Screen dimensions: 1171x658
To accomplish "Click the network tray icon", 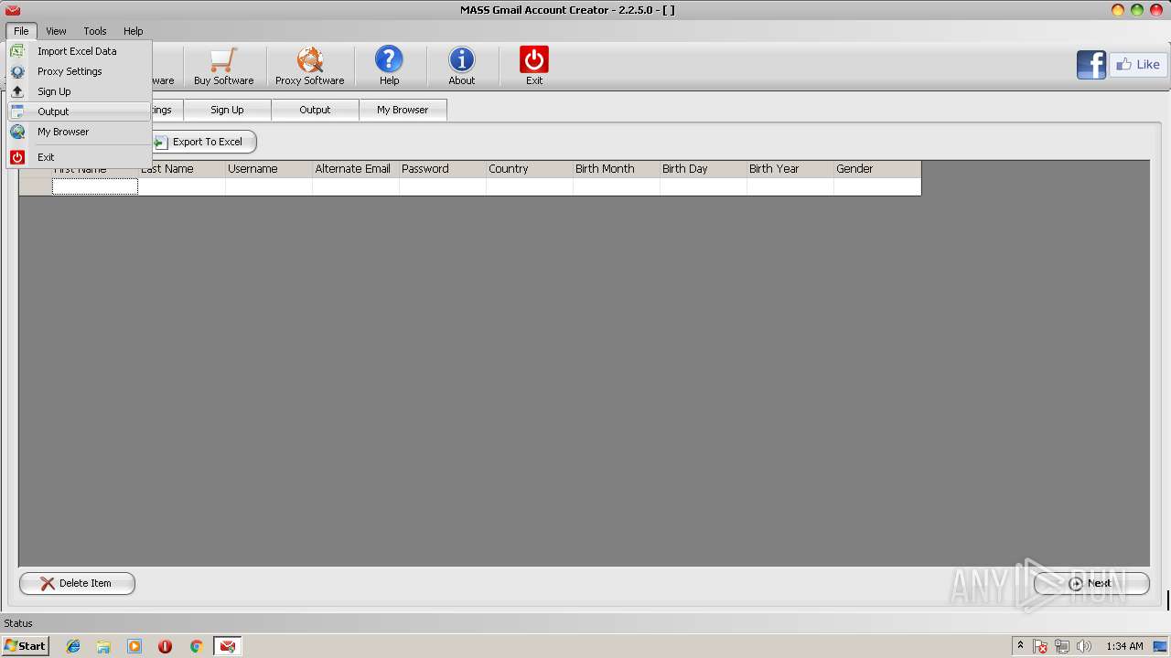I will [x=1062, y=646].
